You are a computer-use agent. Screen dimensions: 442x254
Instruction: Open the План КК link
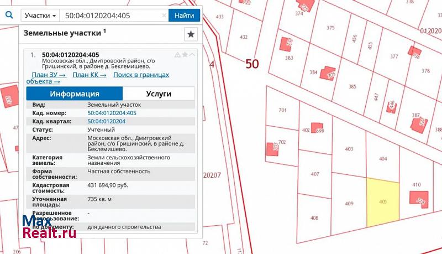(x=90, y=75)
